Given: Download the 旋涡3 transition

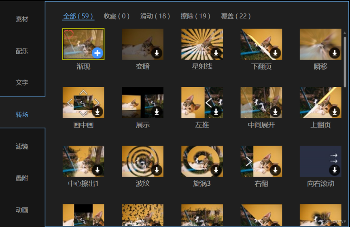Looking at the screenshot, I should 216,170.
